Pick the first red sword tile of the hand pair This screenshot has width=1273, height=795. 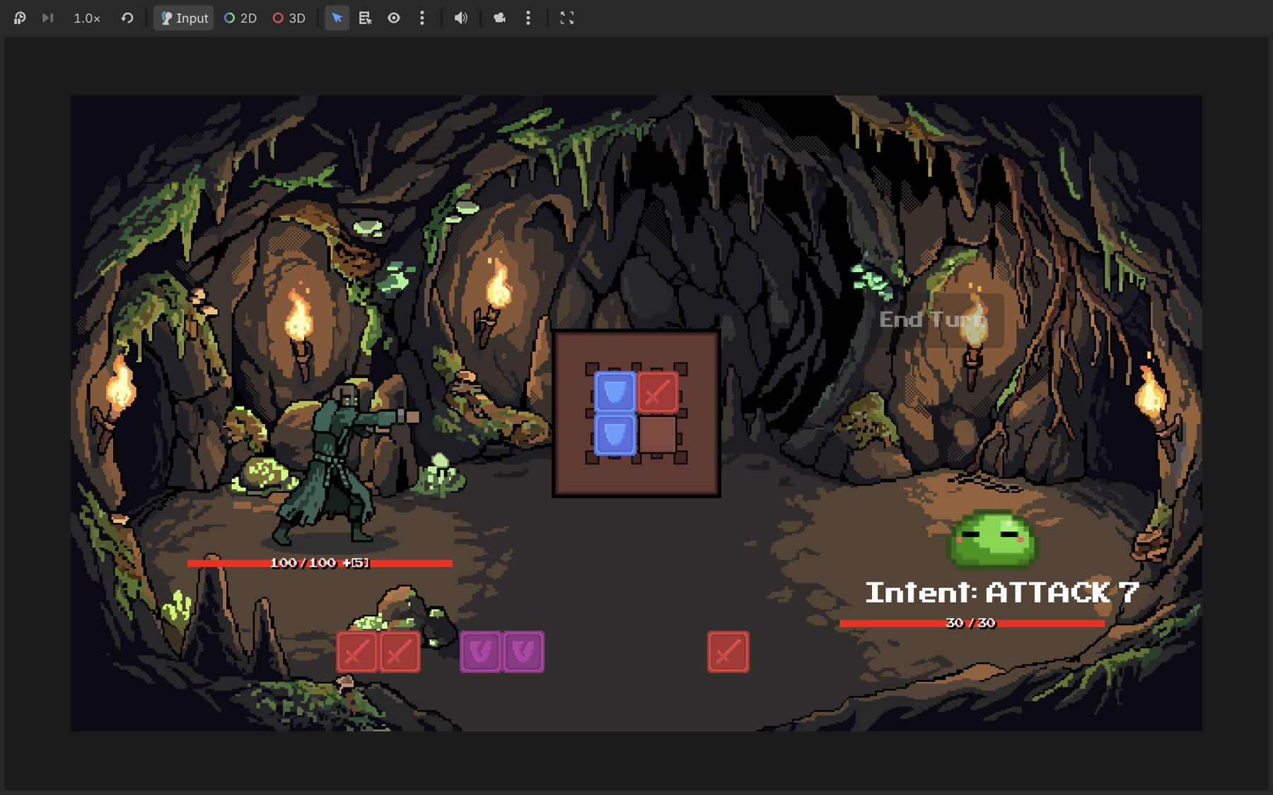pyautogui.click(x=357, y=652)
